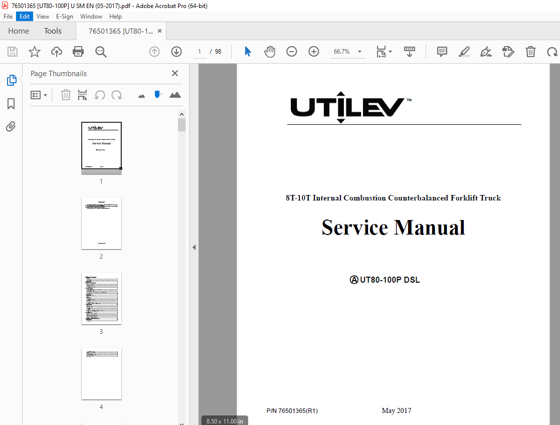Click thumbnails panel scroll up arrow
The image size is (560, 425).
tap(182, 114)
